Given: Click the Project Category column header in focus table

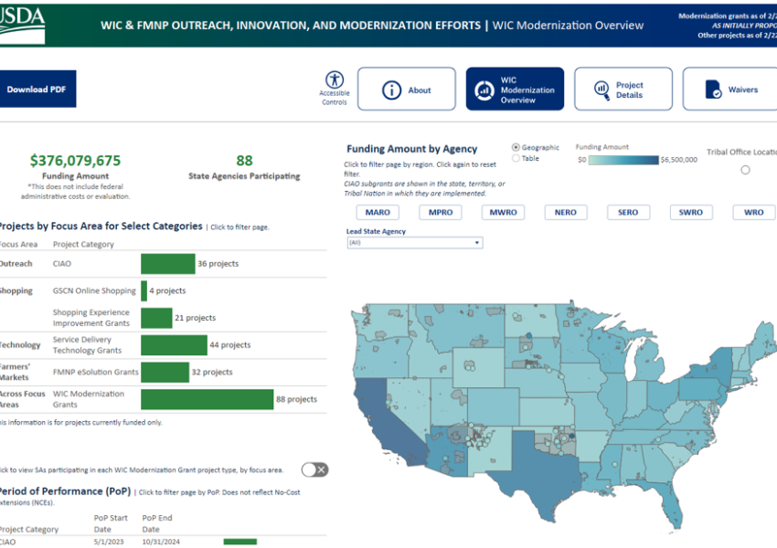Looking at the screenshot, I should pyautogui.click(x=83, y=244).
